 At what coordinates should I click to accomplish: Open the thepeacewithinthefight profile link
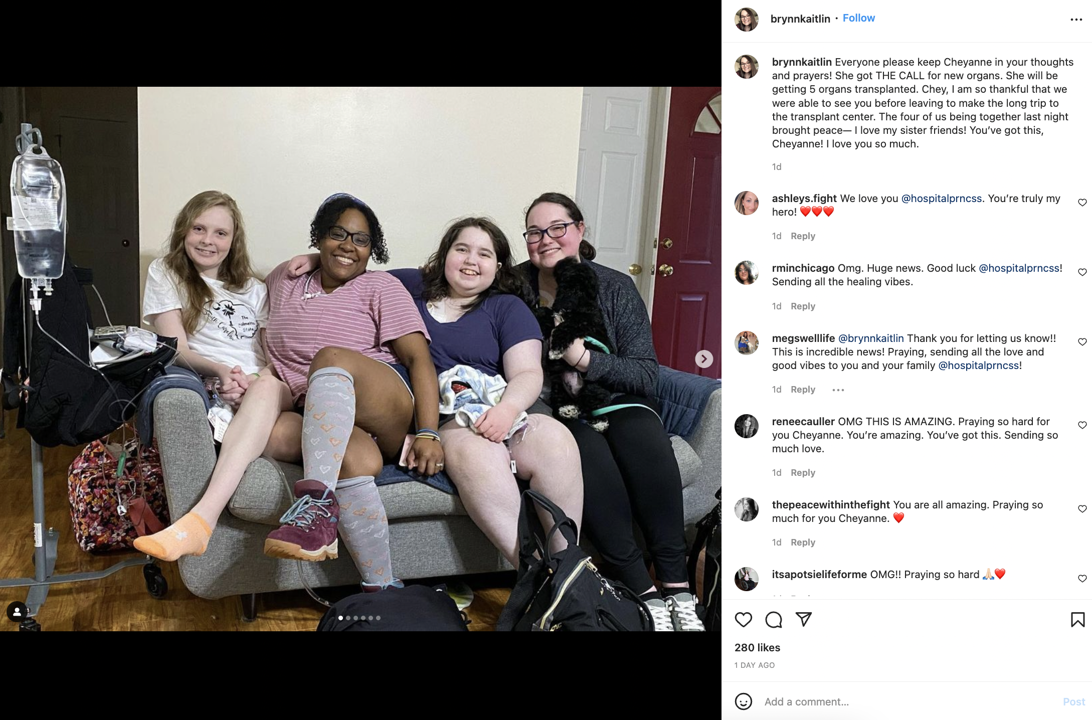click(831, 505)
